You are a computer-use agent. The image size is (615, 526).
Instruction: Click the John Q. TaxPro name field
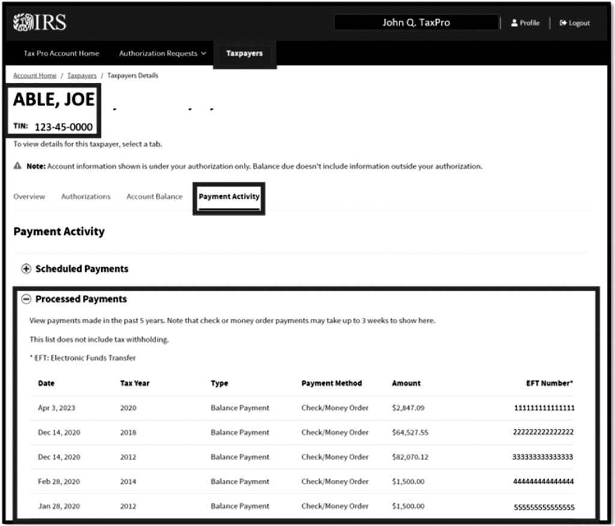pos(417,22)
